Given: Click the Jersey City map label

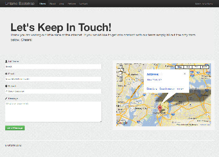Looking at the screenshot, I should coord(141,108).
